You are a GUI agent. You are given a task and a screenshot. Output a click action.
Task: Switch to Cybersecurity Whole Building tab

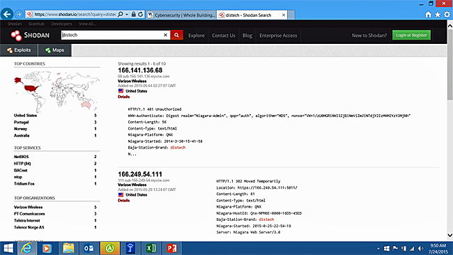[x=181, y=15]
